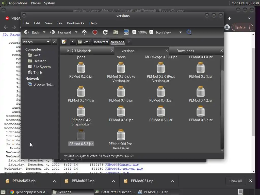Open Forward history dropdown arrow
Screen dimensions: 260x195
point(76,32)
